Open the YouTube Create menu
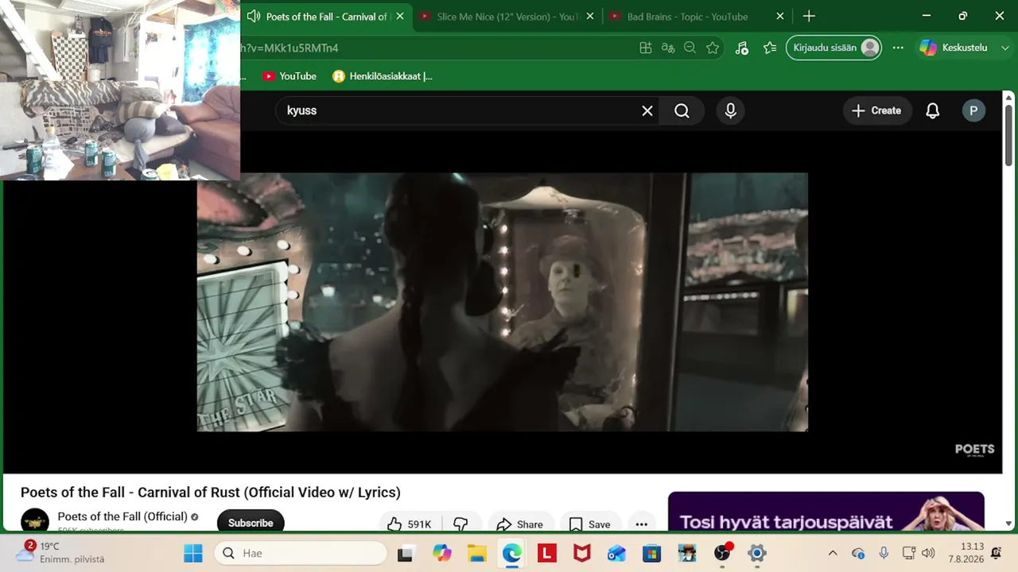1018x572 pixels. pyautogui.click(x=876, y=110)
